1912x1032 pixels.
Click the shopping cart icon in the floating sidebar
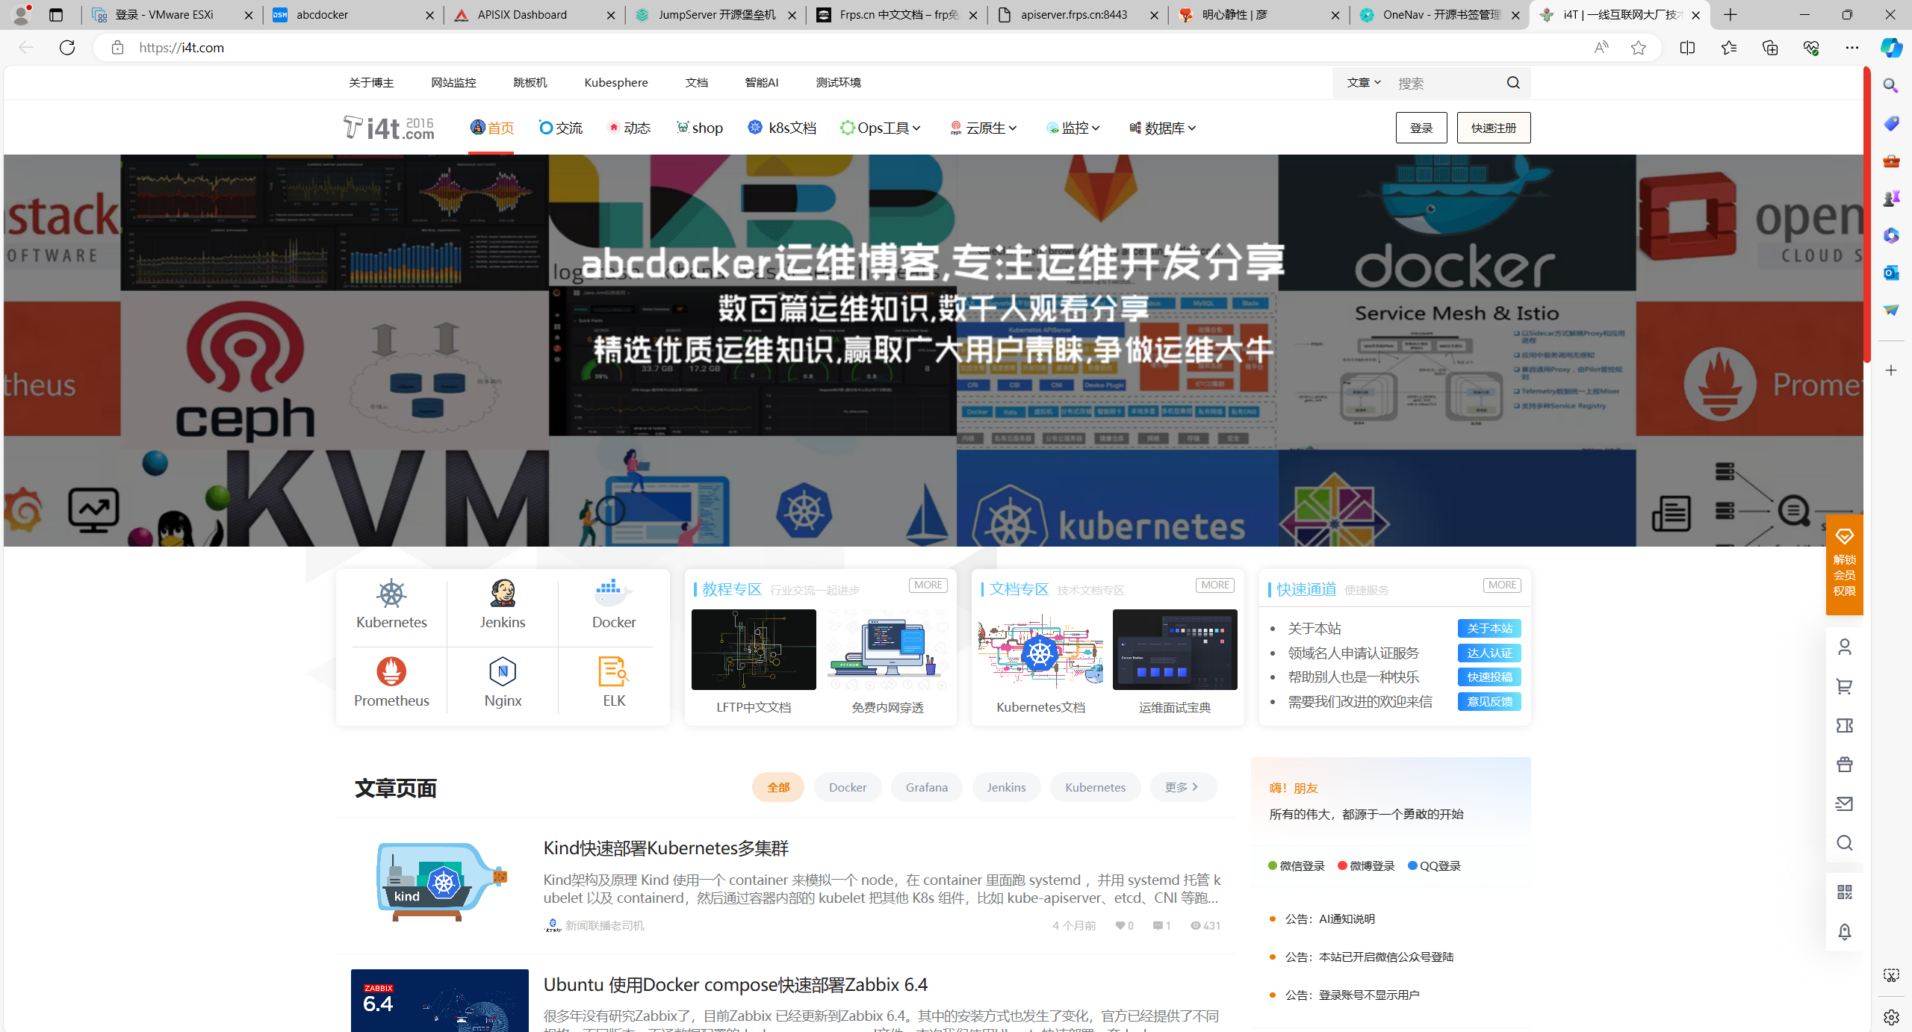1845,686
